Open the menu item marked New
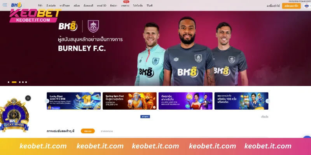Viewport: 311px width, 155px height. click(125, 6)
